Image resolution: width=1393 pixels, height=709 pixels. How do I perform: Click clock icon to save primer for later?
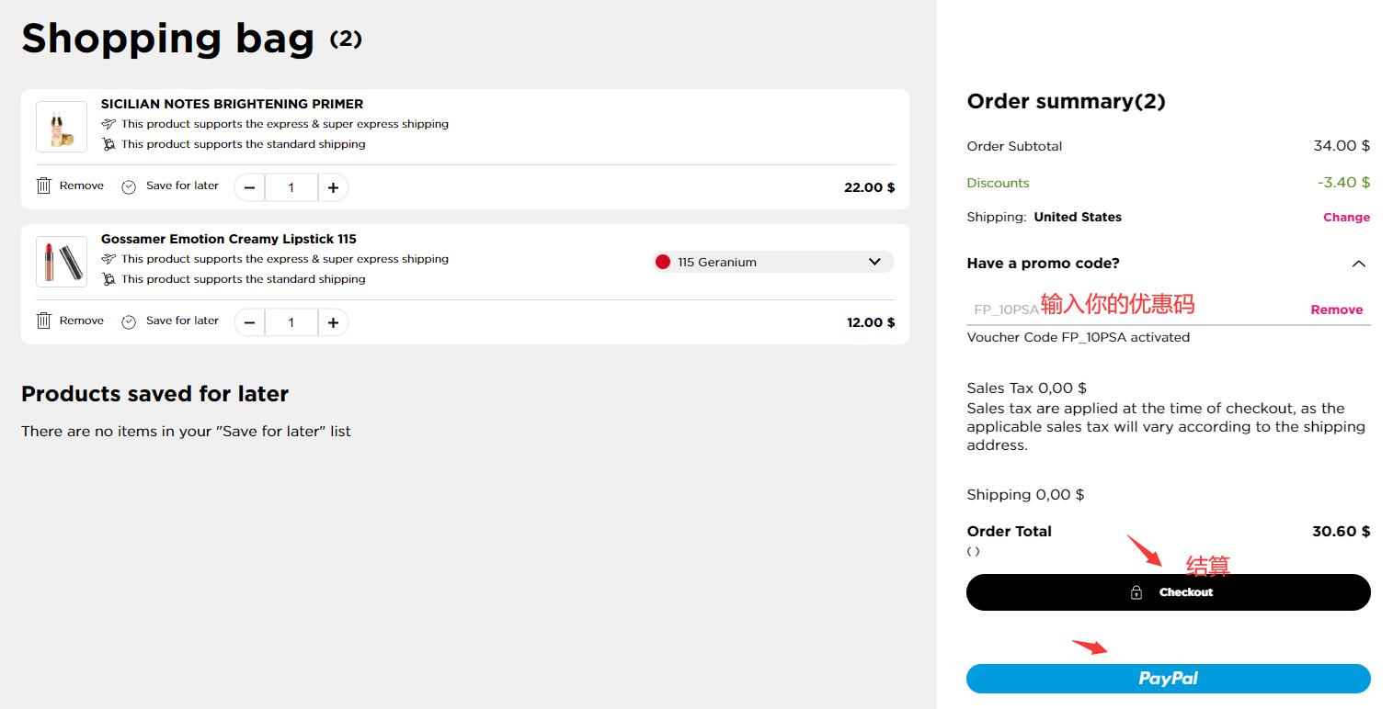click(x=129, y=186)
